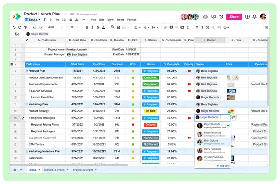Select the F - Status column header

[x=150, y=40]
